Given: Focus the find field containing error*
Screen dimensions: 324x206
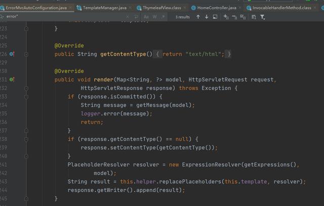Looking at the screenshot, I should tap(64, 17).
